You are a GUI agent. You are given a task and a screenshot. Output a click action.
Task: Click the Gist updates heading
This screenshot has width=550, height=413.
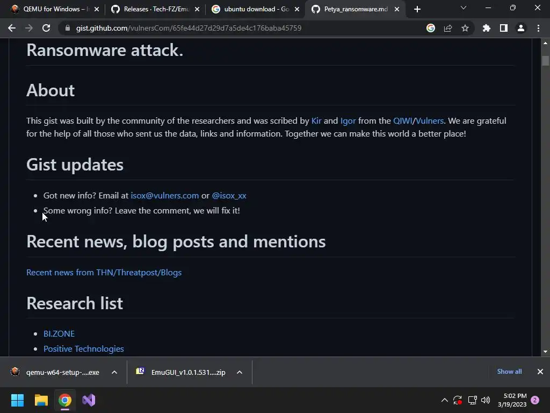pos(75,165)
